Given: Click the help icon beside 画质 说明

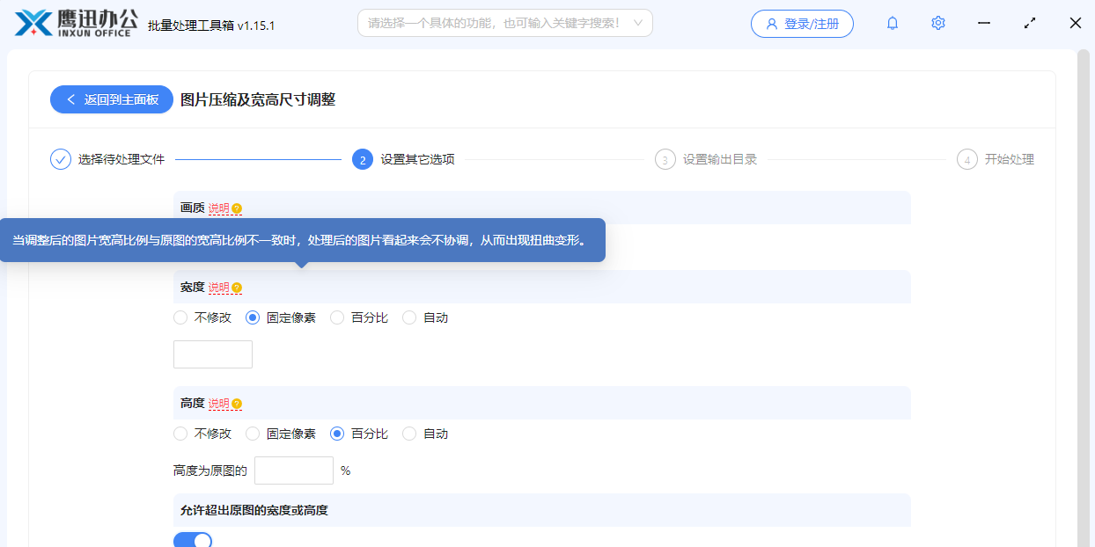Looking at the screenshot, I should [x=237, y=208].
